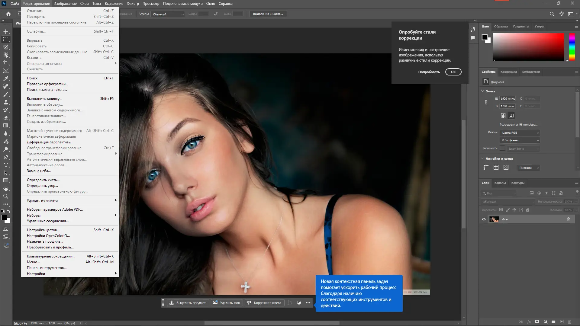Click Замена неба menu entry
580x326 pixels.
pos(39,171)
